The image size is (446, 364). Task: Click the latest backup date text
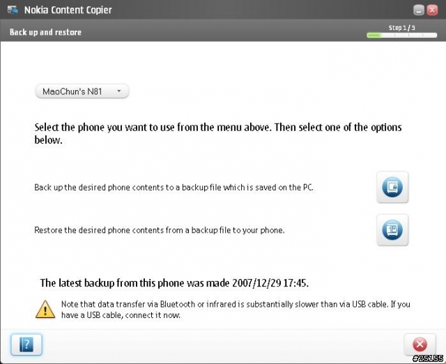tap(174, 283)
